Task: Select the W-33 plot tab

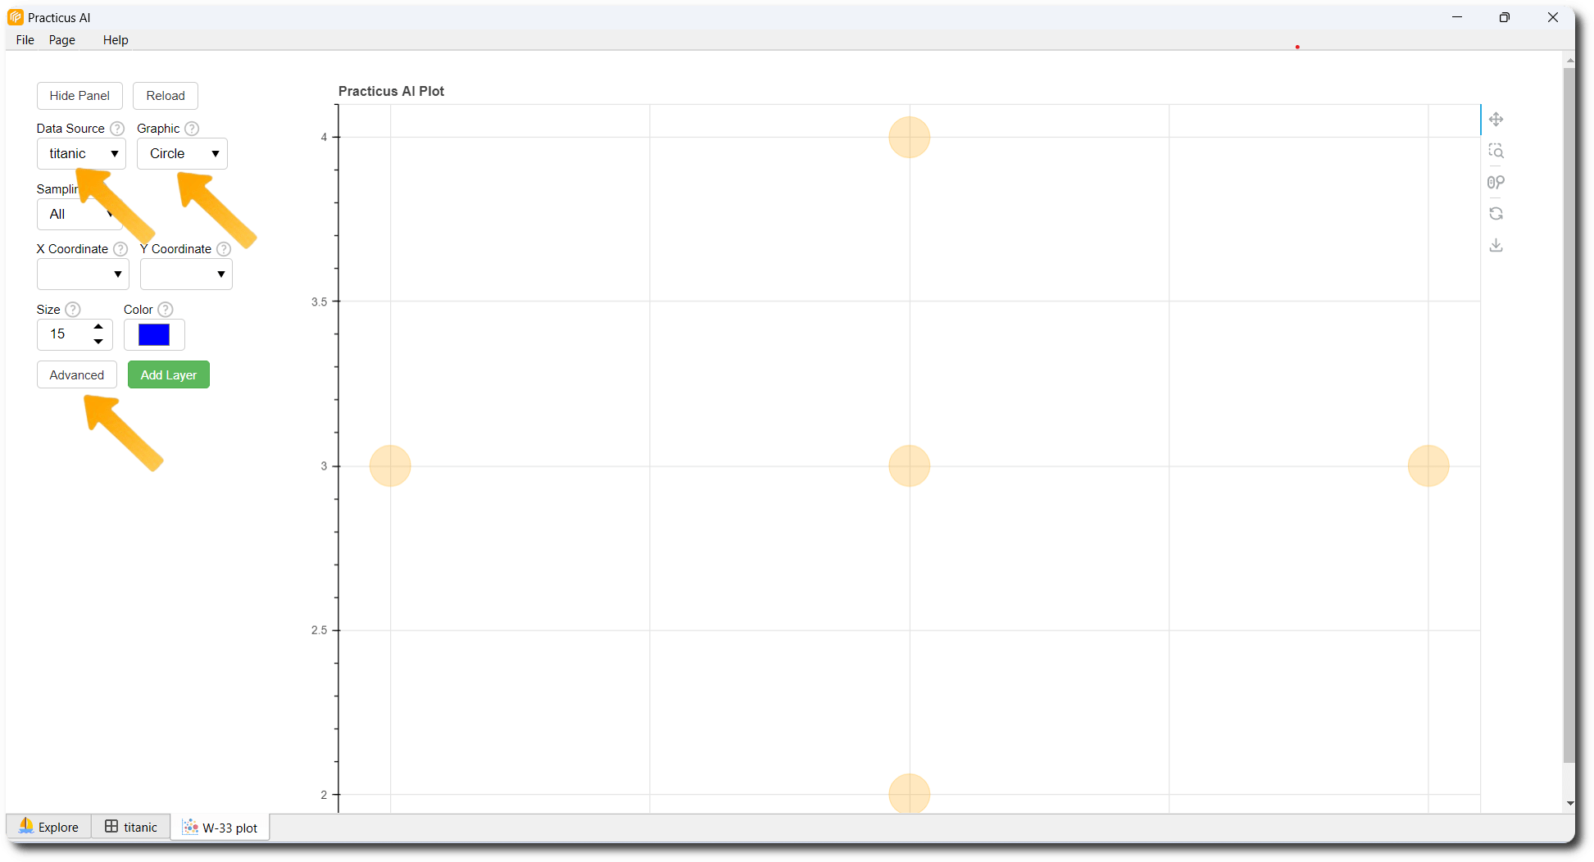Action: (220, 828)
